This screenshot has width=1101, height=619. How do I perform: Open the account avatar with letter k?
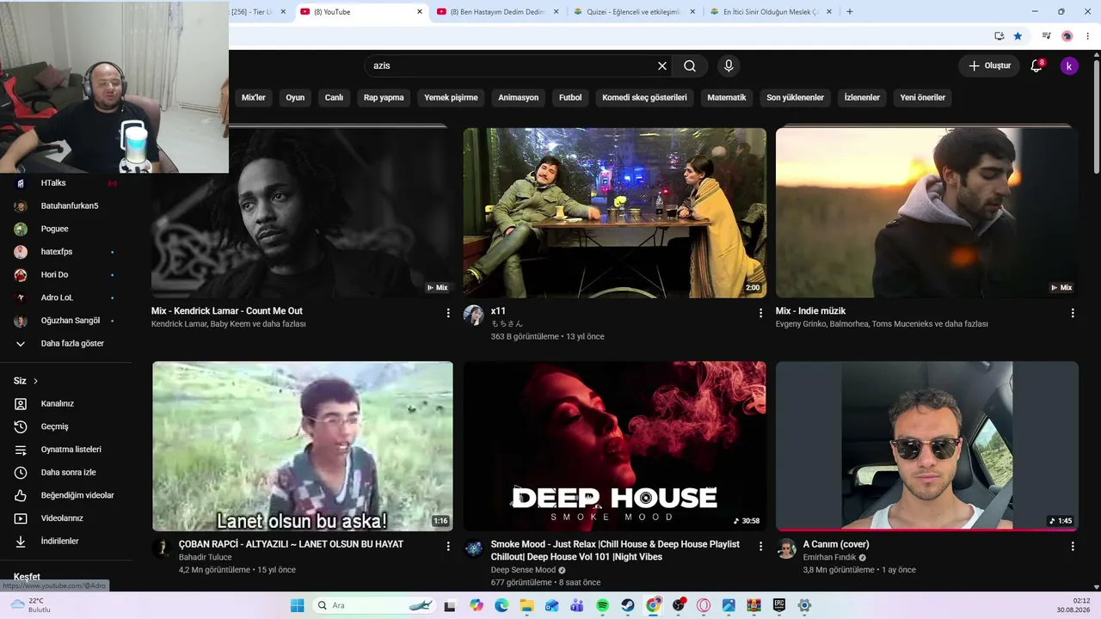click(x=1069, y=66)
